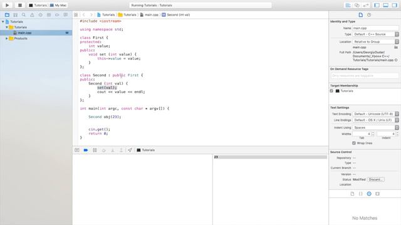Adjust the Indent width stepper

[x=397, y=134]
